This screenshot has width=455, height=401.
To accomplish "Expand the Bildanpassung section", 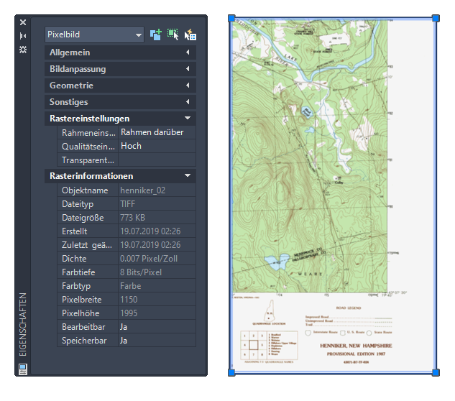I will tap(120, 69).
